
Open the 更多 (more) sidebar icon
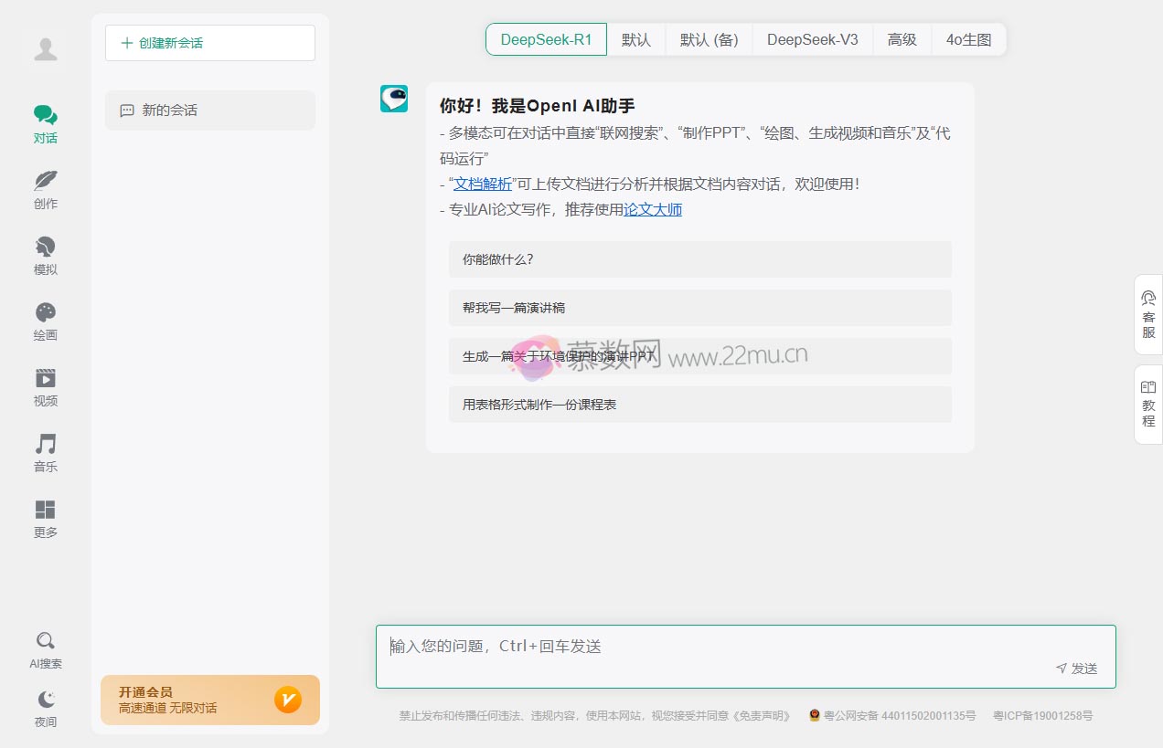pyautogui.click(x=45, y=516)
